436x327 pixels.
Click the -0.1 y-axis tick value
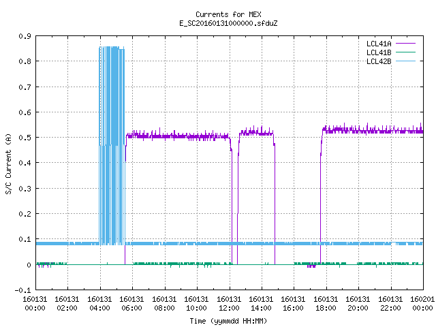(22, 290)
